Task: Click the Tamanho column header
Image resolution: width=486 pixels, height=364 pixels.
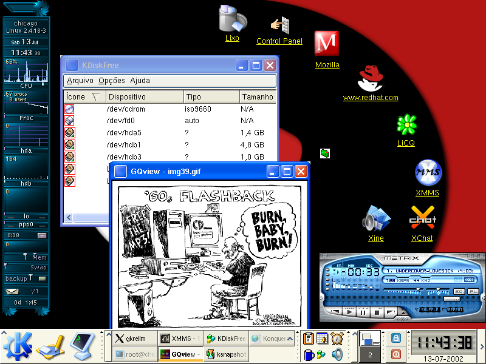Action: (x=258, y=97)
